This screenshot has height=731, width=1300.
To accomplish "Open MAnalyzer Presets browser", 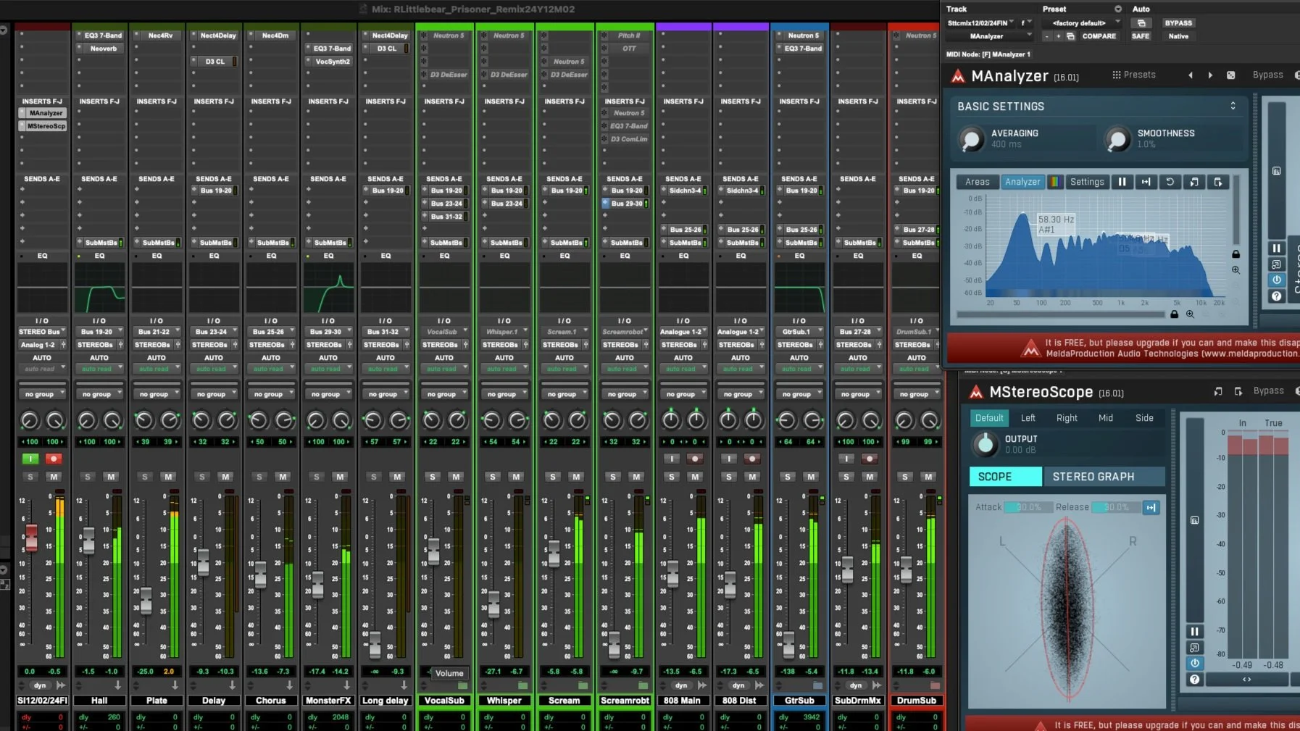I will [x=1134, y=75].
